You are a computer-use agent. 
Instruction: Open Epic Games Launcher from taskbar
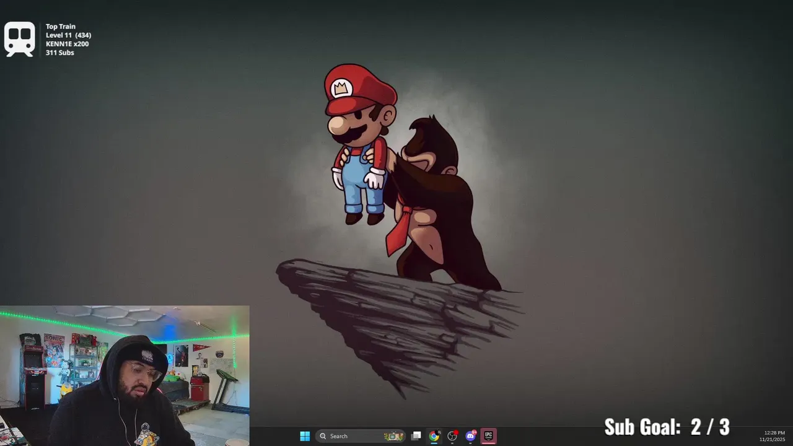point(488,436)
